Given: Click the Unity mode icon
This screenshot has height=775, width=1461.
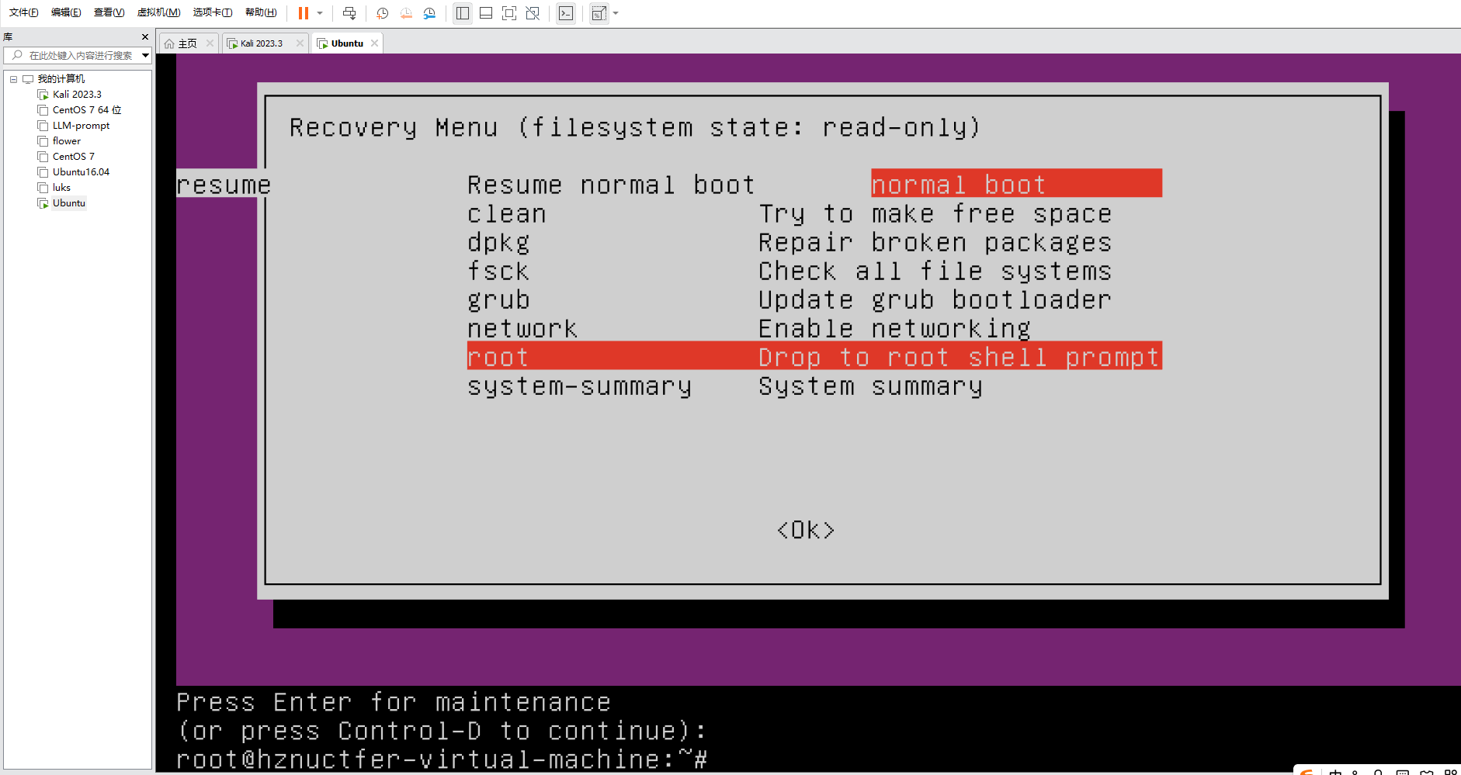Looking at the screenshot, I should 533,13.
